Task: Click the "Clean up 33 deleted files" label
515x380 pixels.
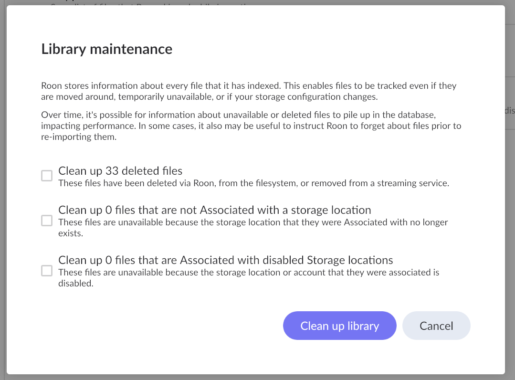Action: coord(120,171)
